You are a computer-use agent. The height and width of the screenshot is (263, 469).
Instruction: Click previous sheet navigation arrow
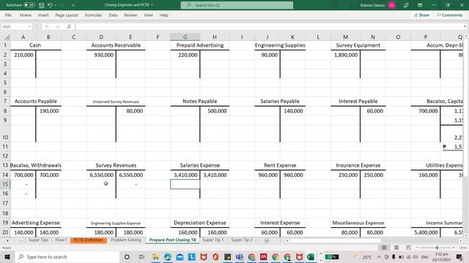(x=7, y=240)
